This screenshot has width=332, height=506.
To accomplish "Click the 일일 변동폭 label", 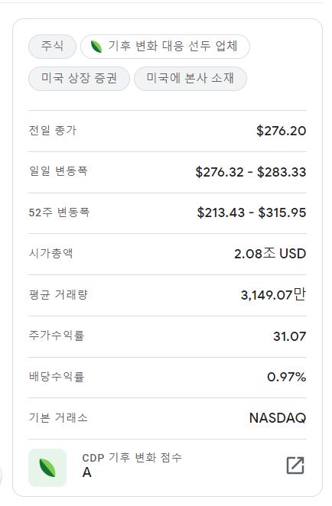I will click(x=58, y=171).
